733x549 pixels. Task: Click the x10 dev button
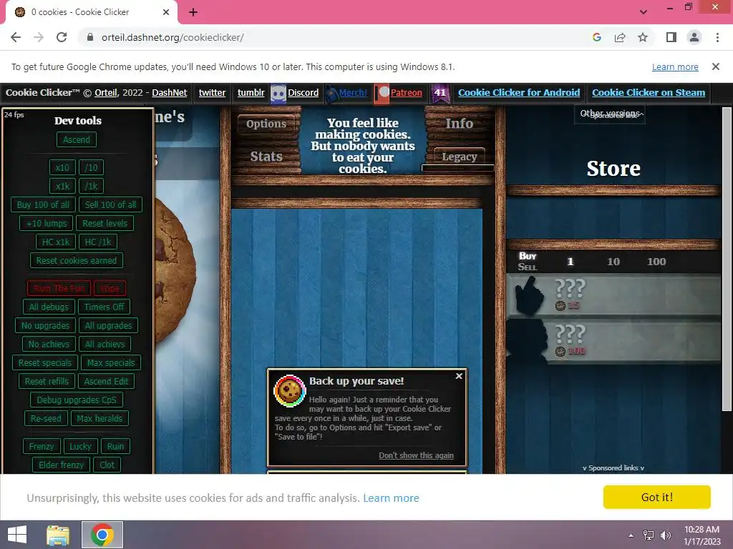62,167
